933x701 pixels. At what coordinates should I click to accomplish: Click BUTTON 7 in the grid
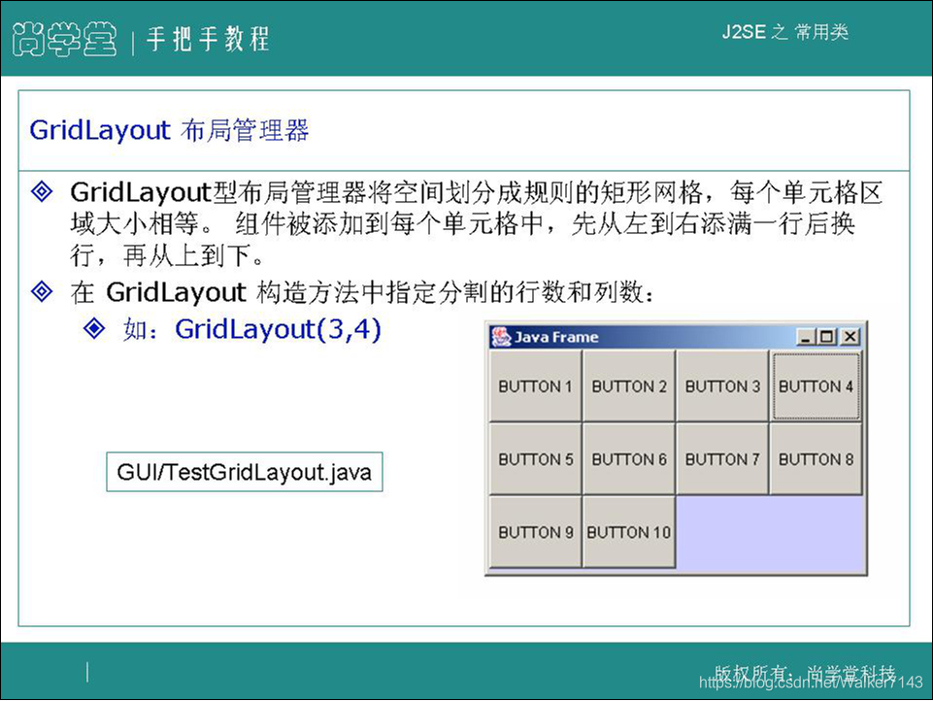722,459
